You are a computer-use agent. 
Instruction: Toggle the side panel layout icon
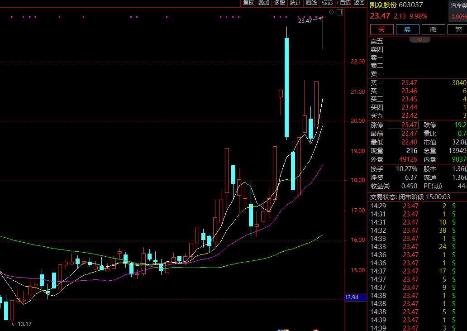click(x=340, y=12)
